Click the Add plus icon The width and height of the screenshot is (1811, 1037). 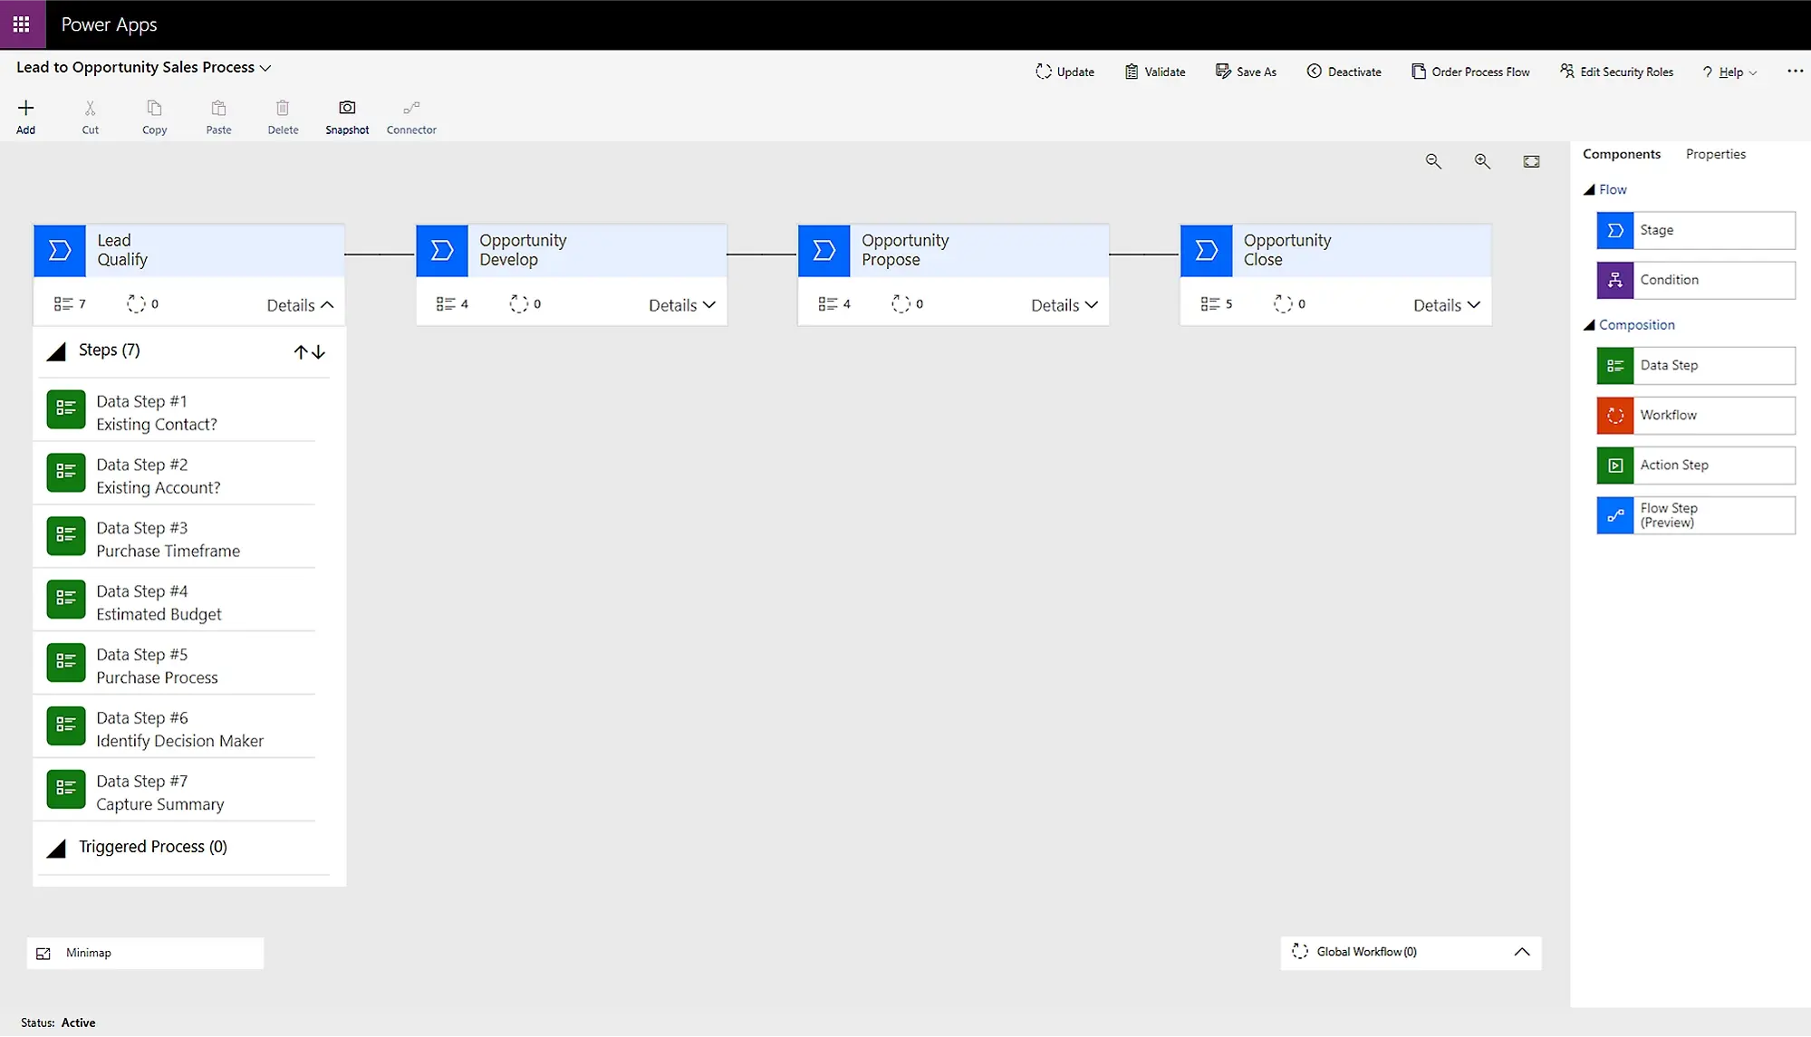click(26, 108)
